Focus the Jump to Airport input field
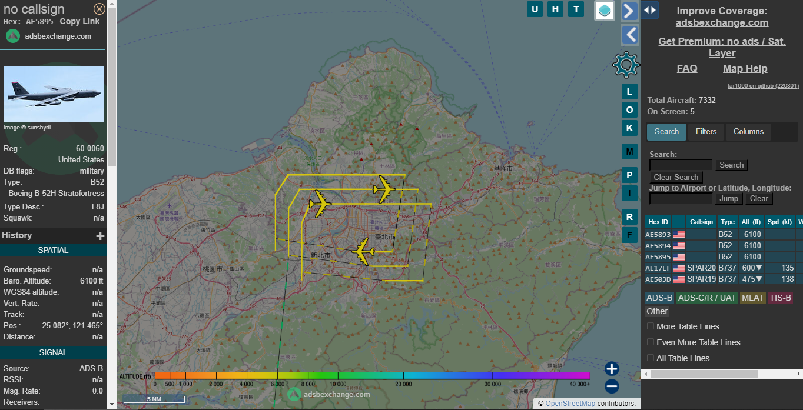 tap(681, 199)
